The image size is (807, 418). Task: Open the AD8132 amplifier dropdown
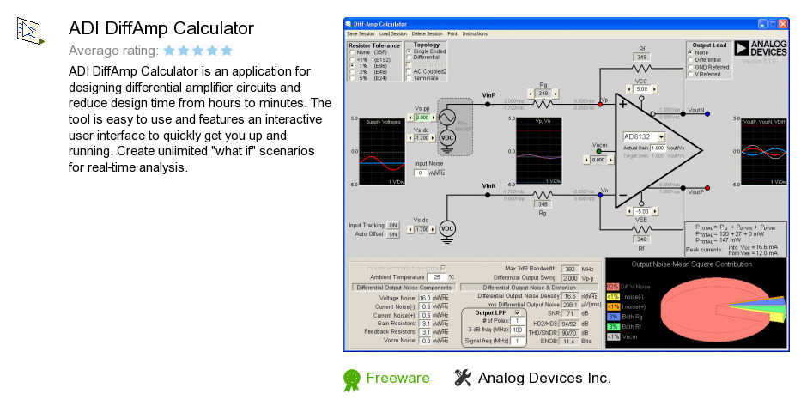click(x=661, y=137)
